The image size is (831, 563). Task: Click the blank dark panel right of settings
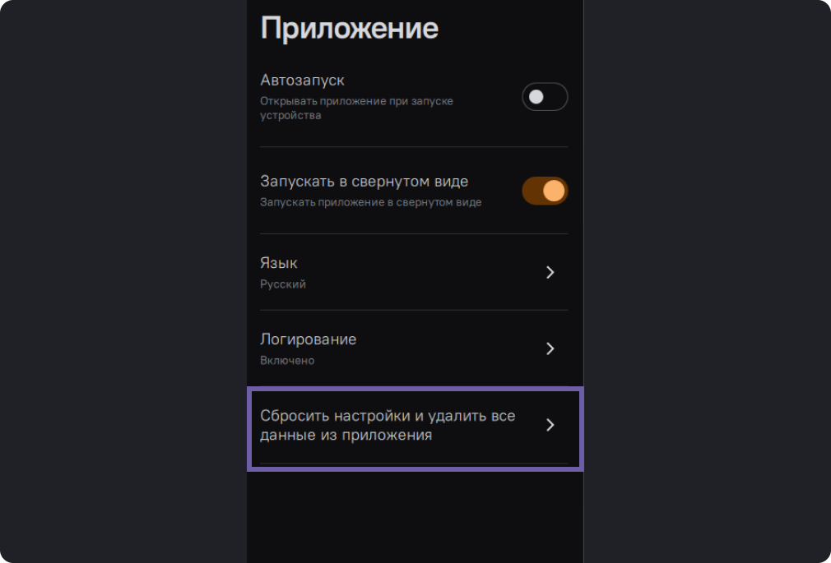pyautogui.click(x=706, y=279)
